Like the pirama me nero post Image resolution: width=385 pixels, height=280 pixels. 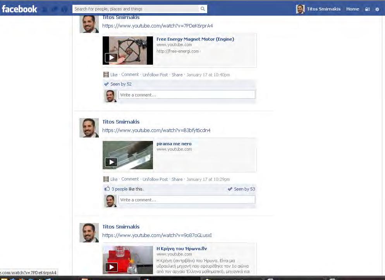coord(114,179)
